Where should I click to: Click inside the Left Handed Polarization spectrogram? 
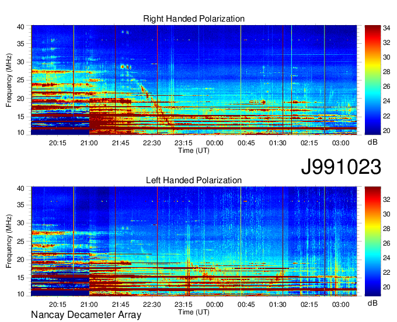pyautogui.click(x=194, y=242)
